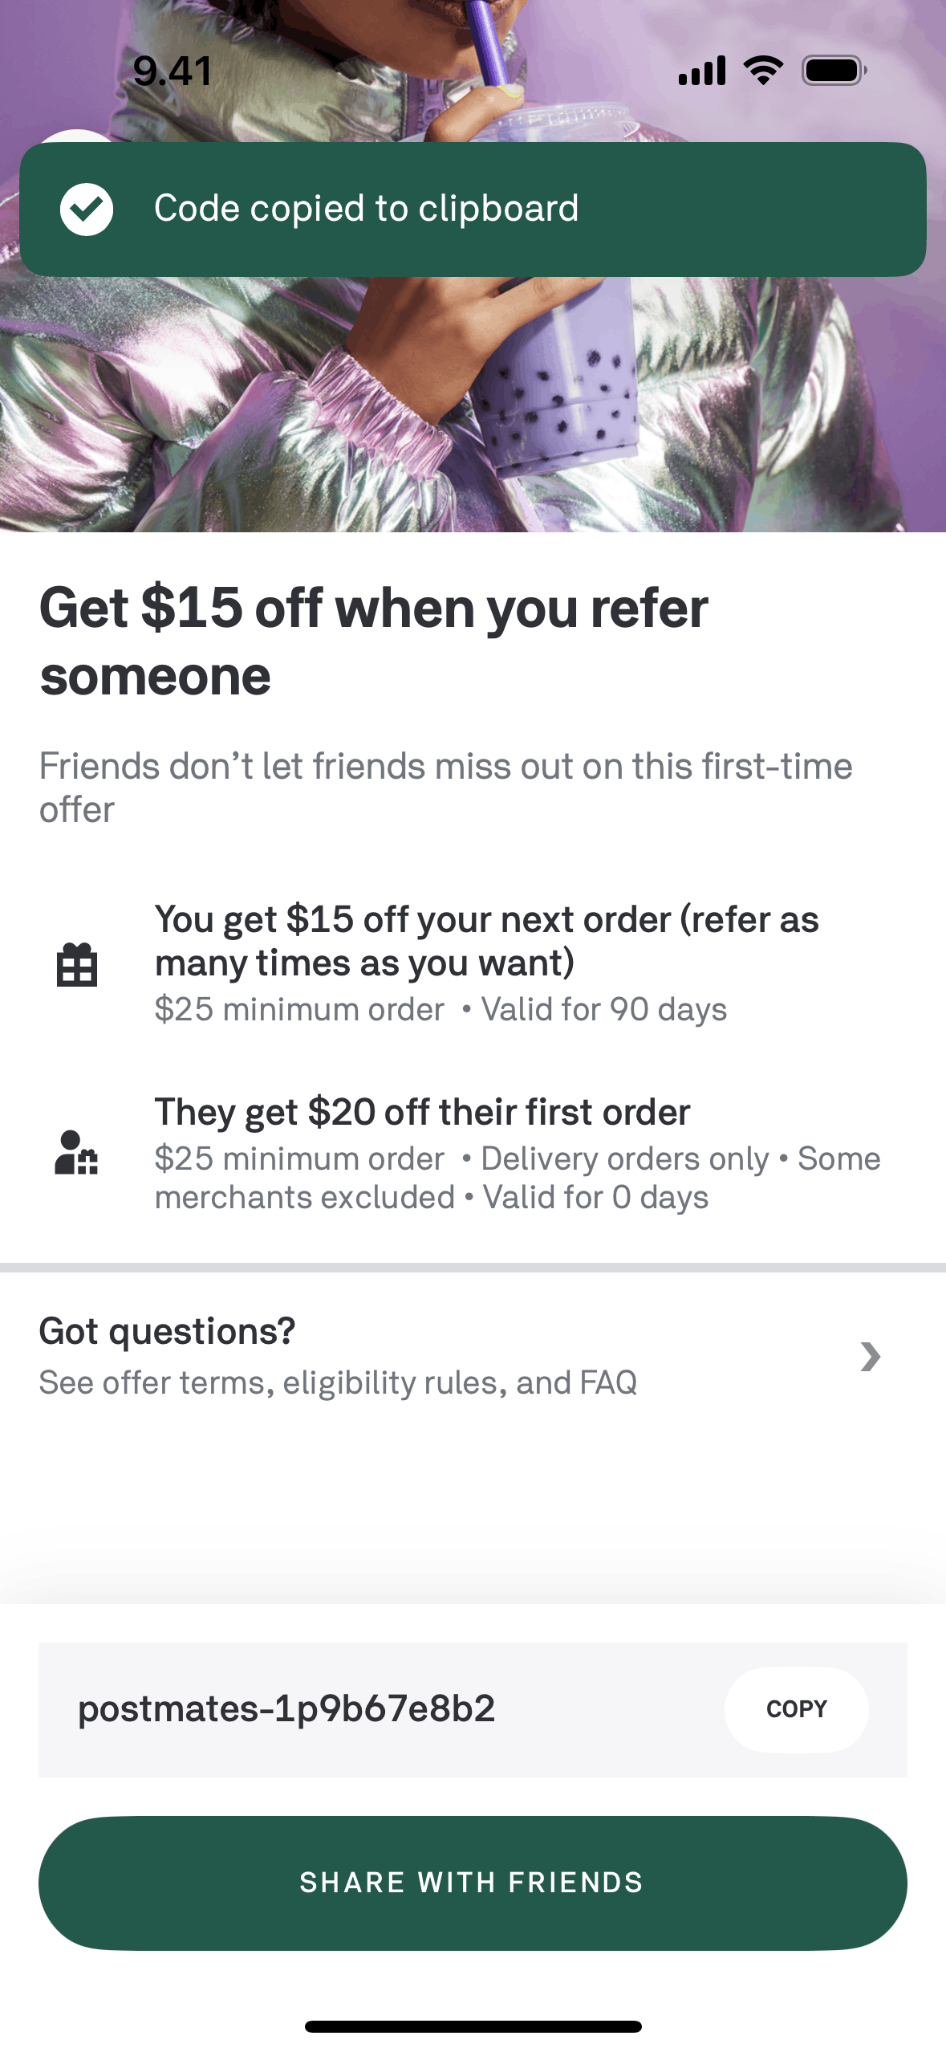Open the "Got questions?" heading
This screenshot has width=946, height=2052.
(x=167, y=1331)
